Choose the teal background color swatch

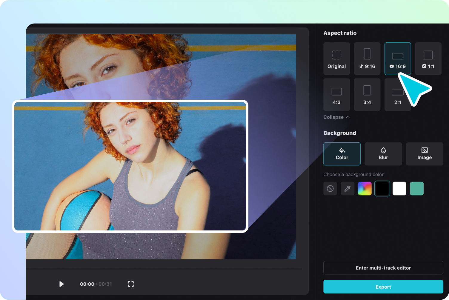(x=417, y=188)
